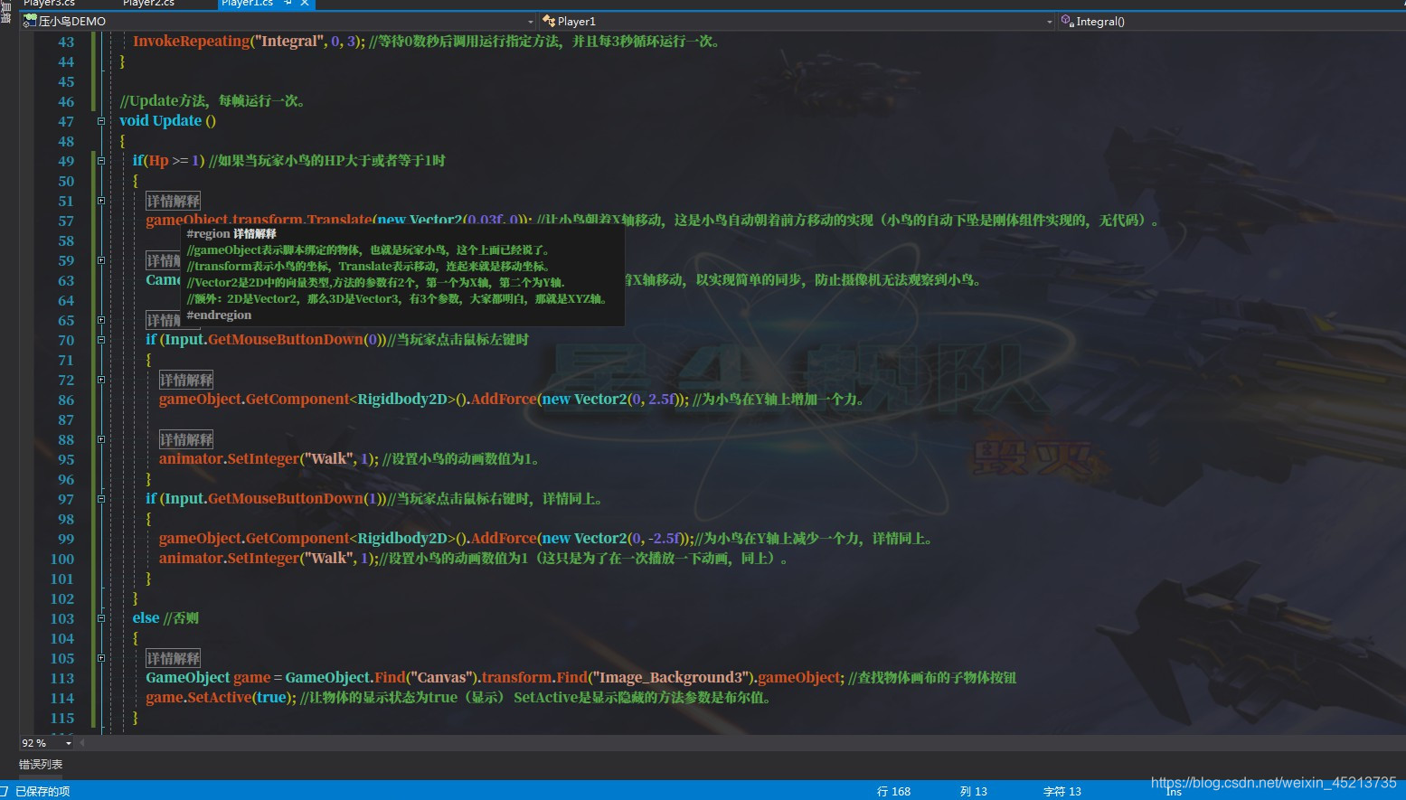Click the 列 13 status bar entry
This screenshot has width=1406, height=800.
(x=973, y=791)
